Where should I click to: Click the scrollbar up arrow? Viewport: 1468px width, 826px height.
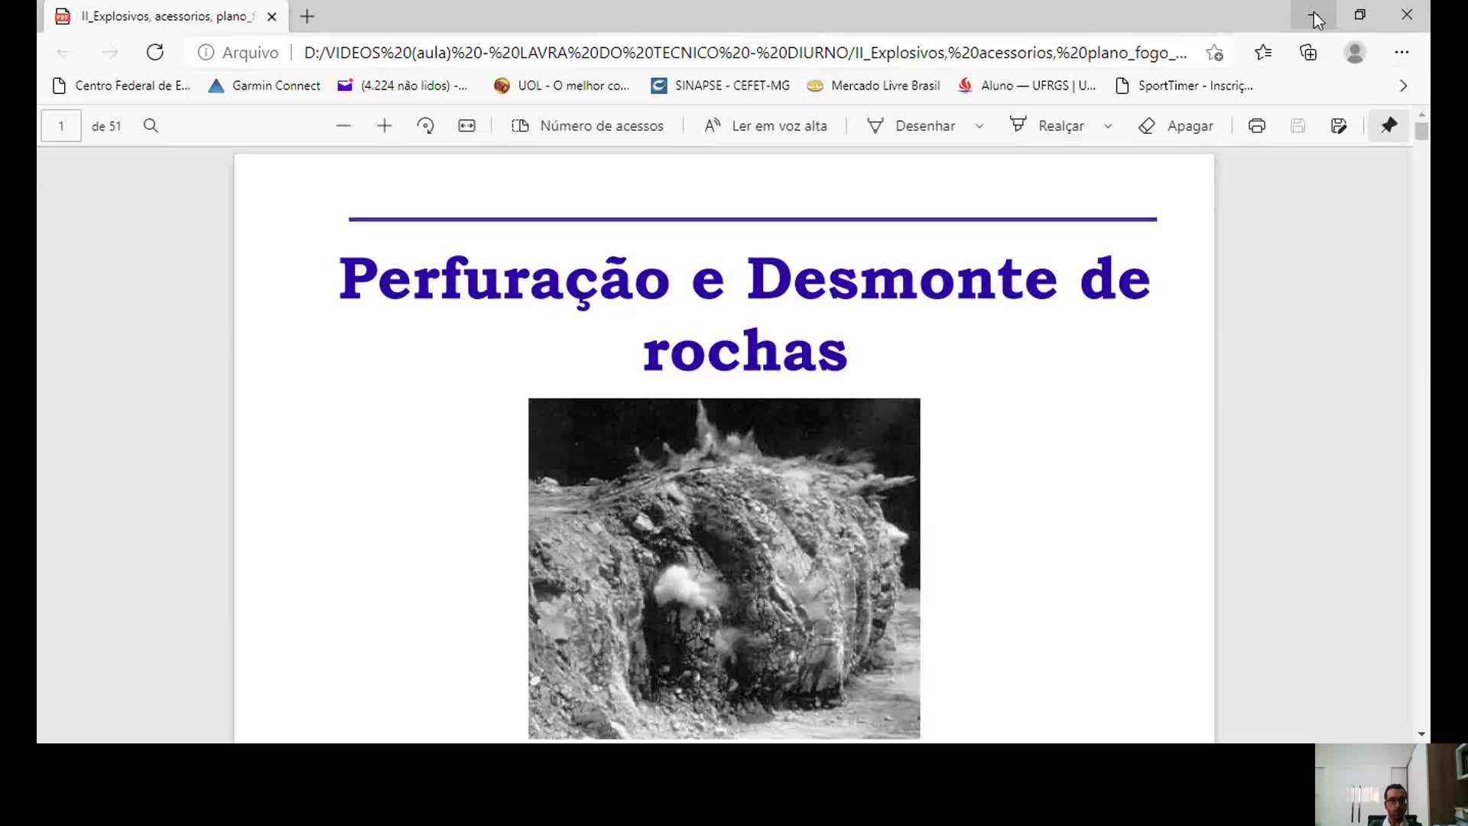[x=1421, y=114]
